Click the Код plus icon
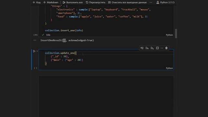The height and width of the screenshot is (117, 208). pyautogui.click(x=34, y=2)
